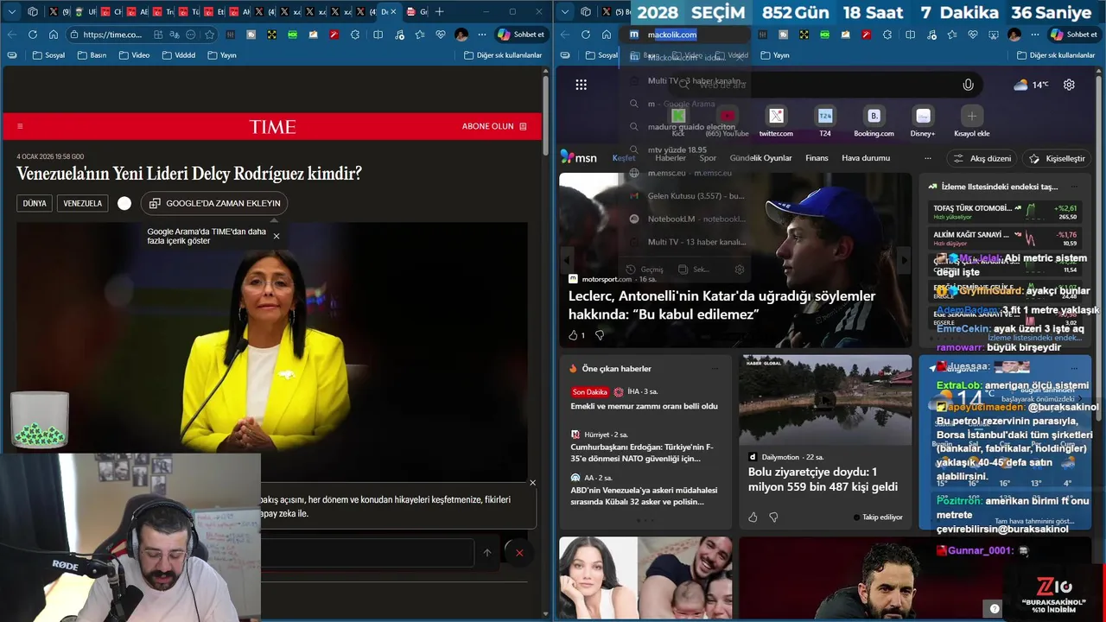Select 'mtv yüzde 18.95' suggestion
Image resolution: width=1106 pixels, height=622 pixels.
(x=685, y=149)
